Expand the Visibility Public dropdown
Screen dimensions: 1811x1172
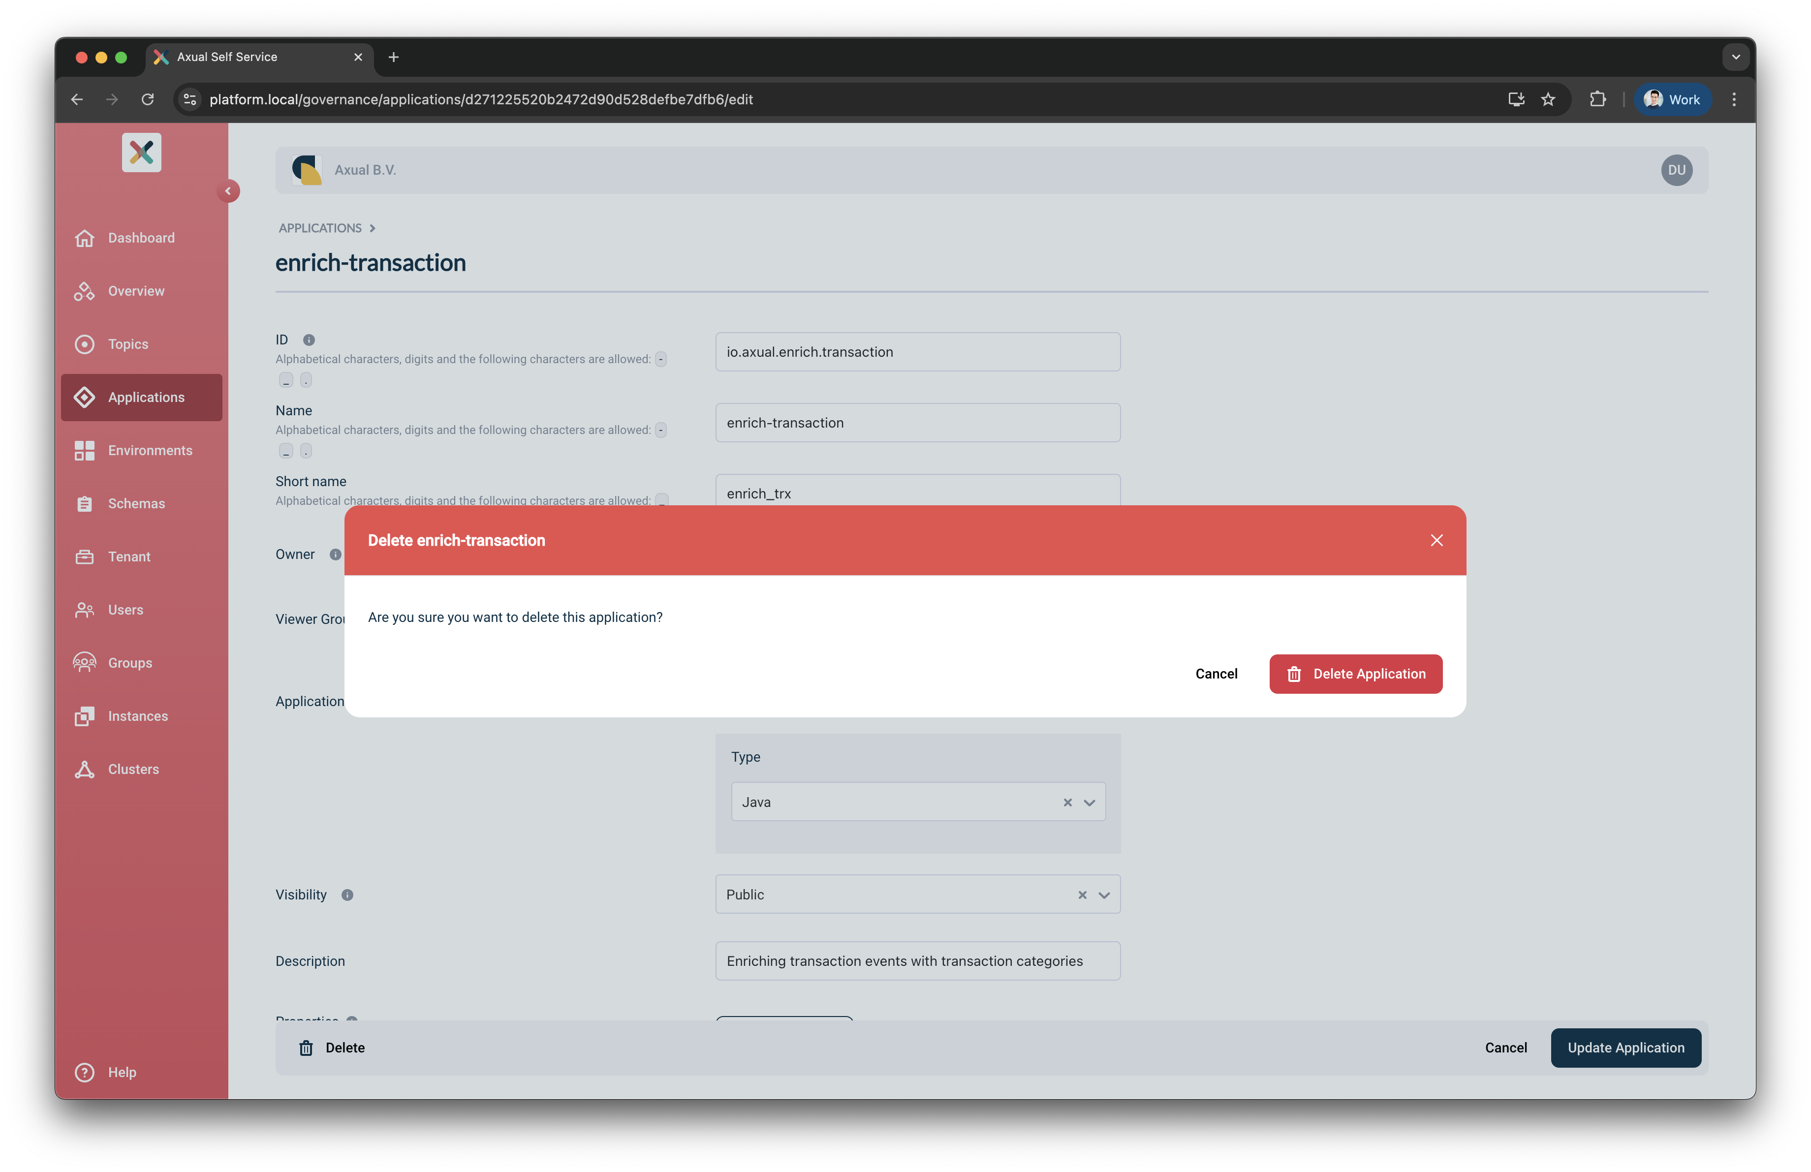coord(1104,895)
